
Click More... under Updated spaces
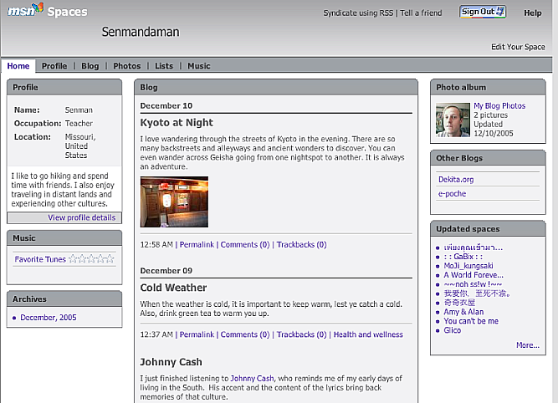[x=528, y=345]
